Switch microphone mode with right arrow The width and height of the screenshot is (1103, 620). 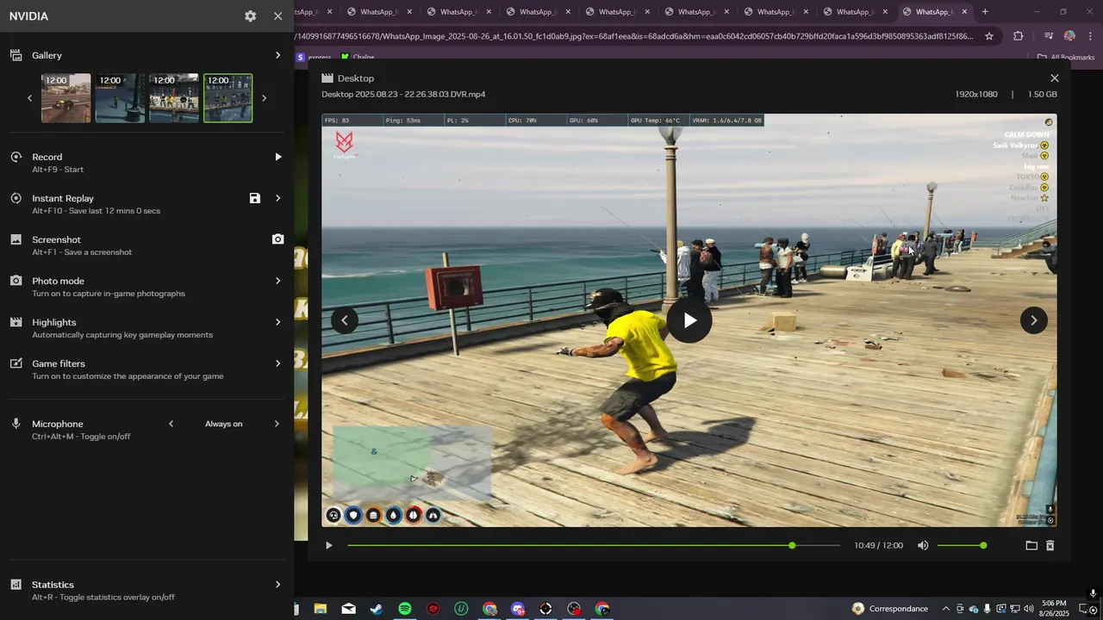point(277,424)
